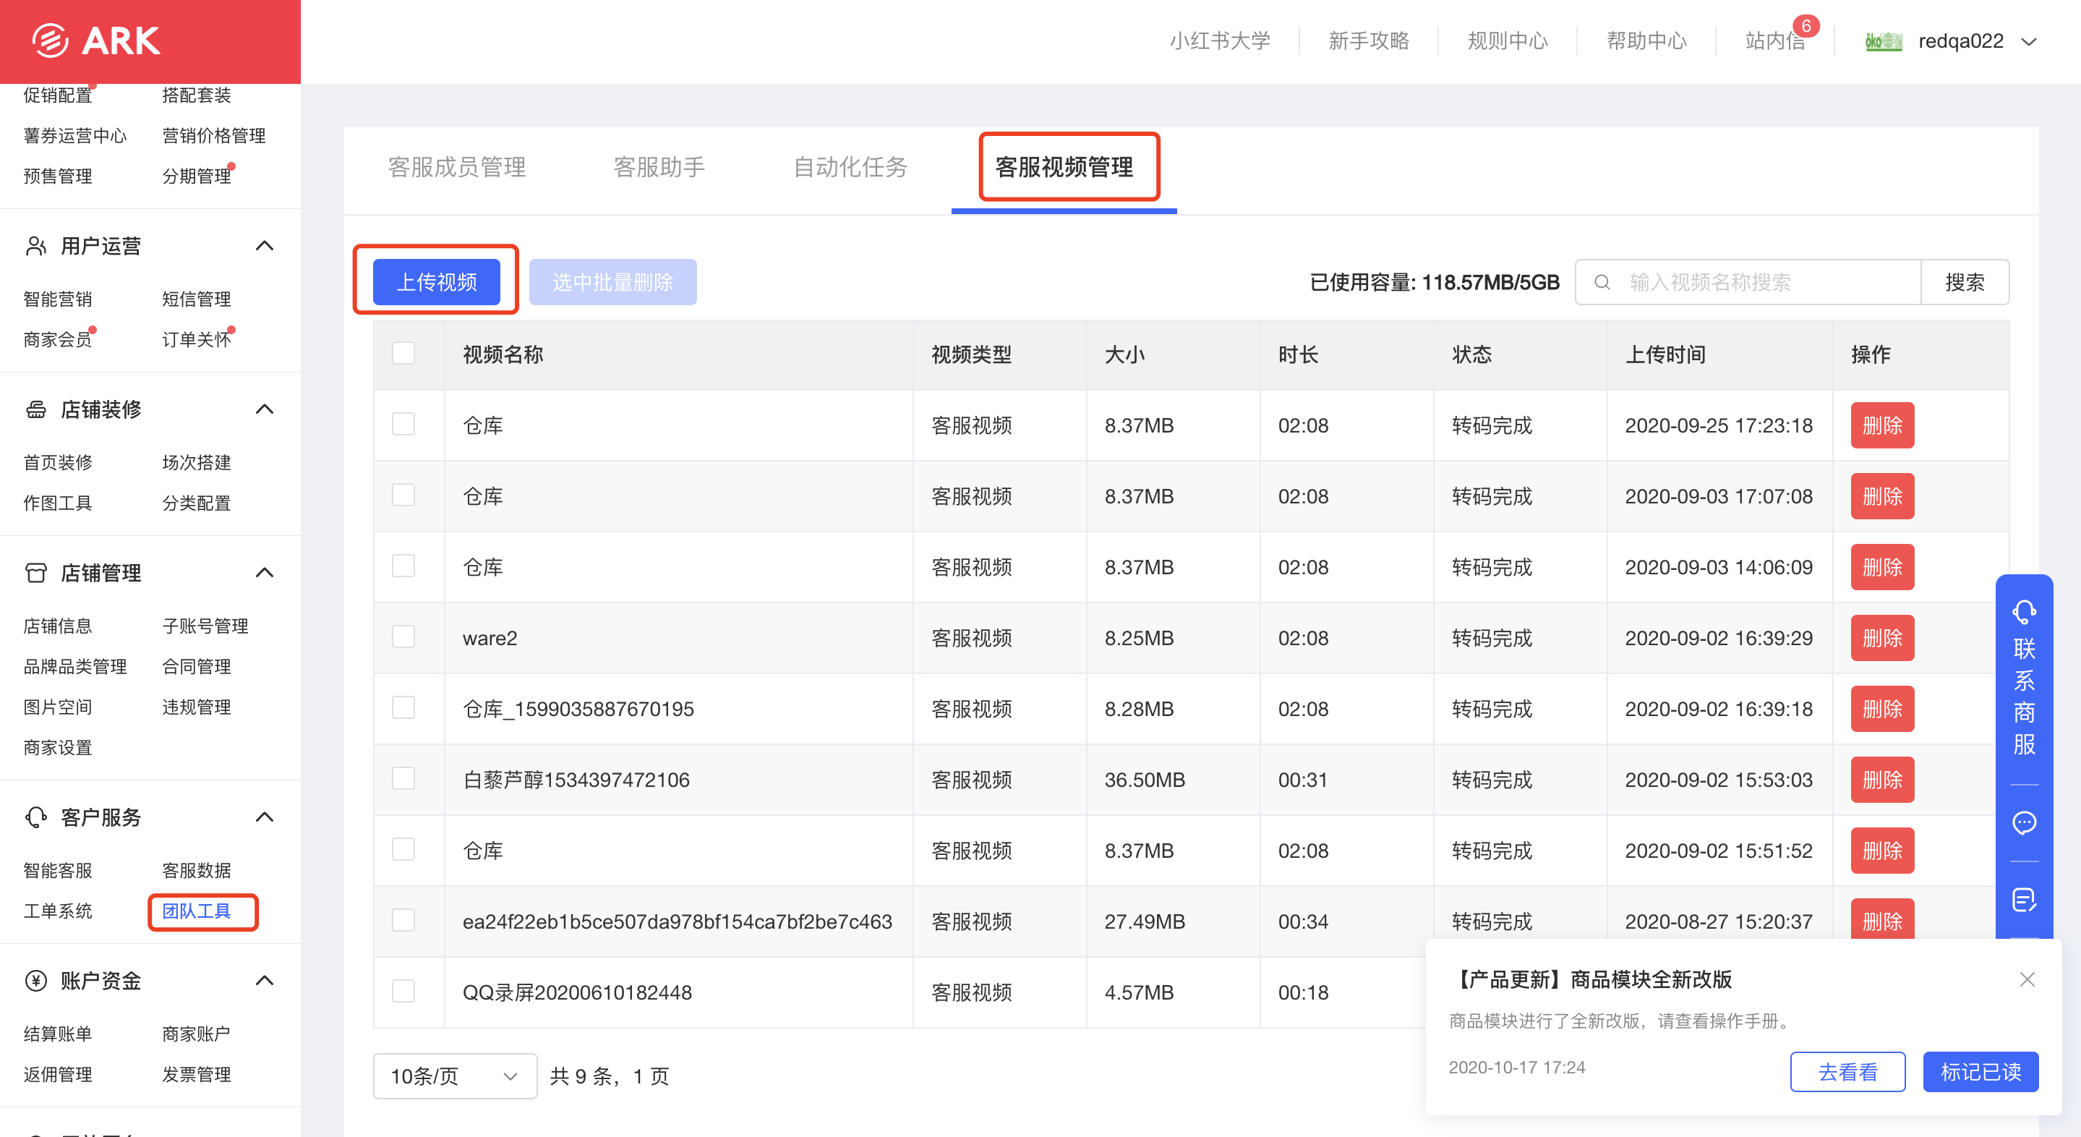Click the account avatar image
The height and width of the screenshot is (1137, 2081).
point(1883,41)
